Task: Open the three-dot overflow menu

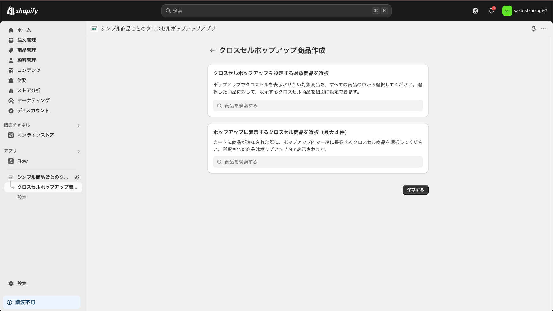Action: pos(544,29)
